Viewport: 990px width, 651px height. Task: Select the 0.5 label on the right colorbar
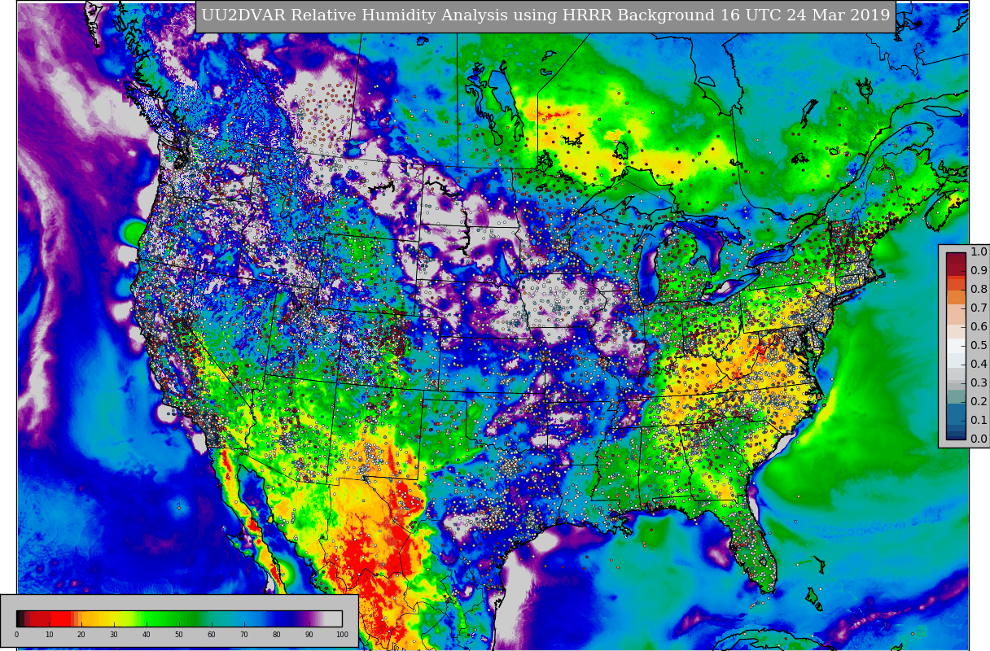coord(979,346)
